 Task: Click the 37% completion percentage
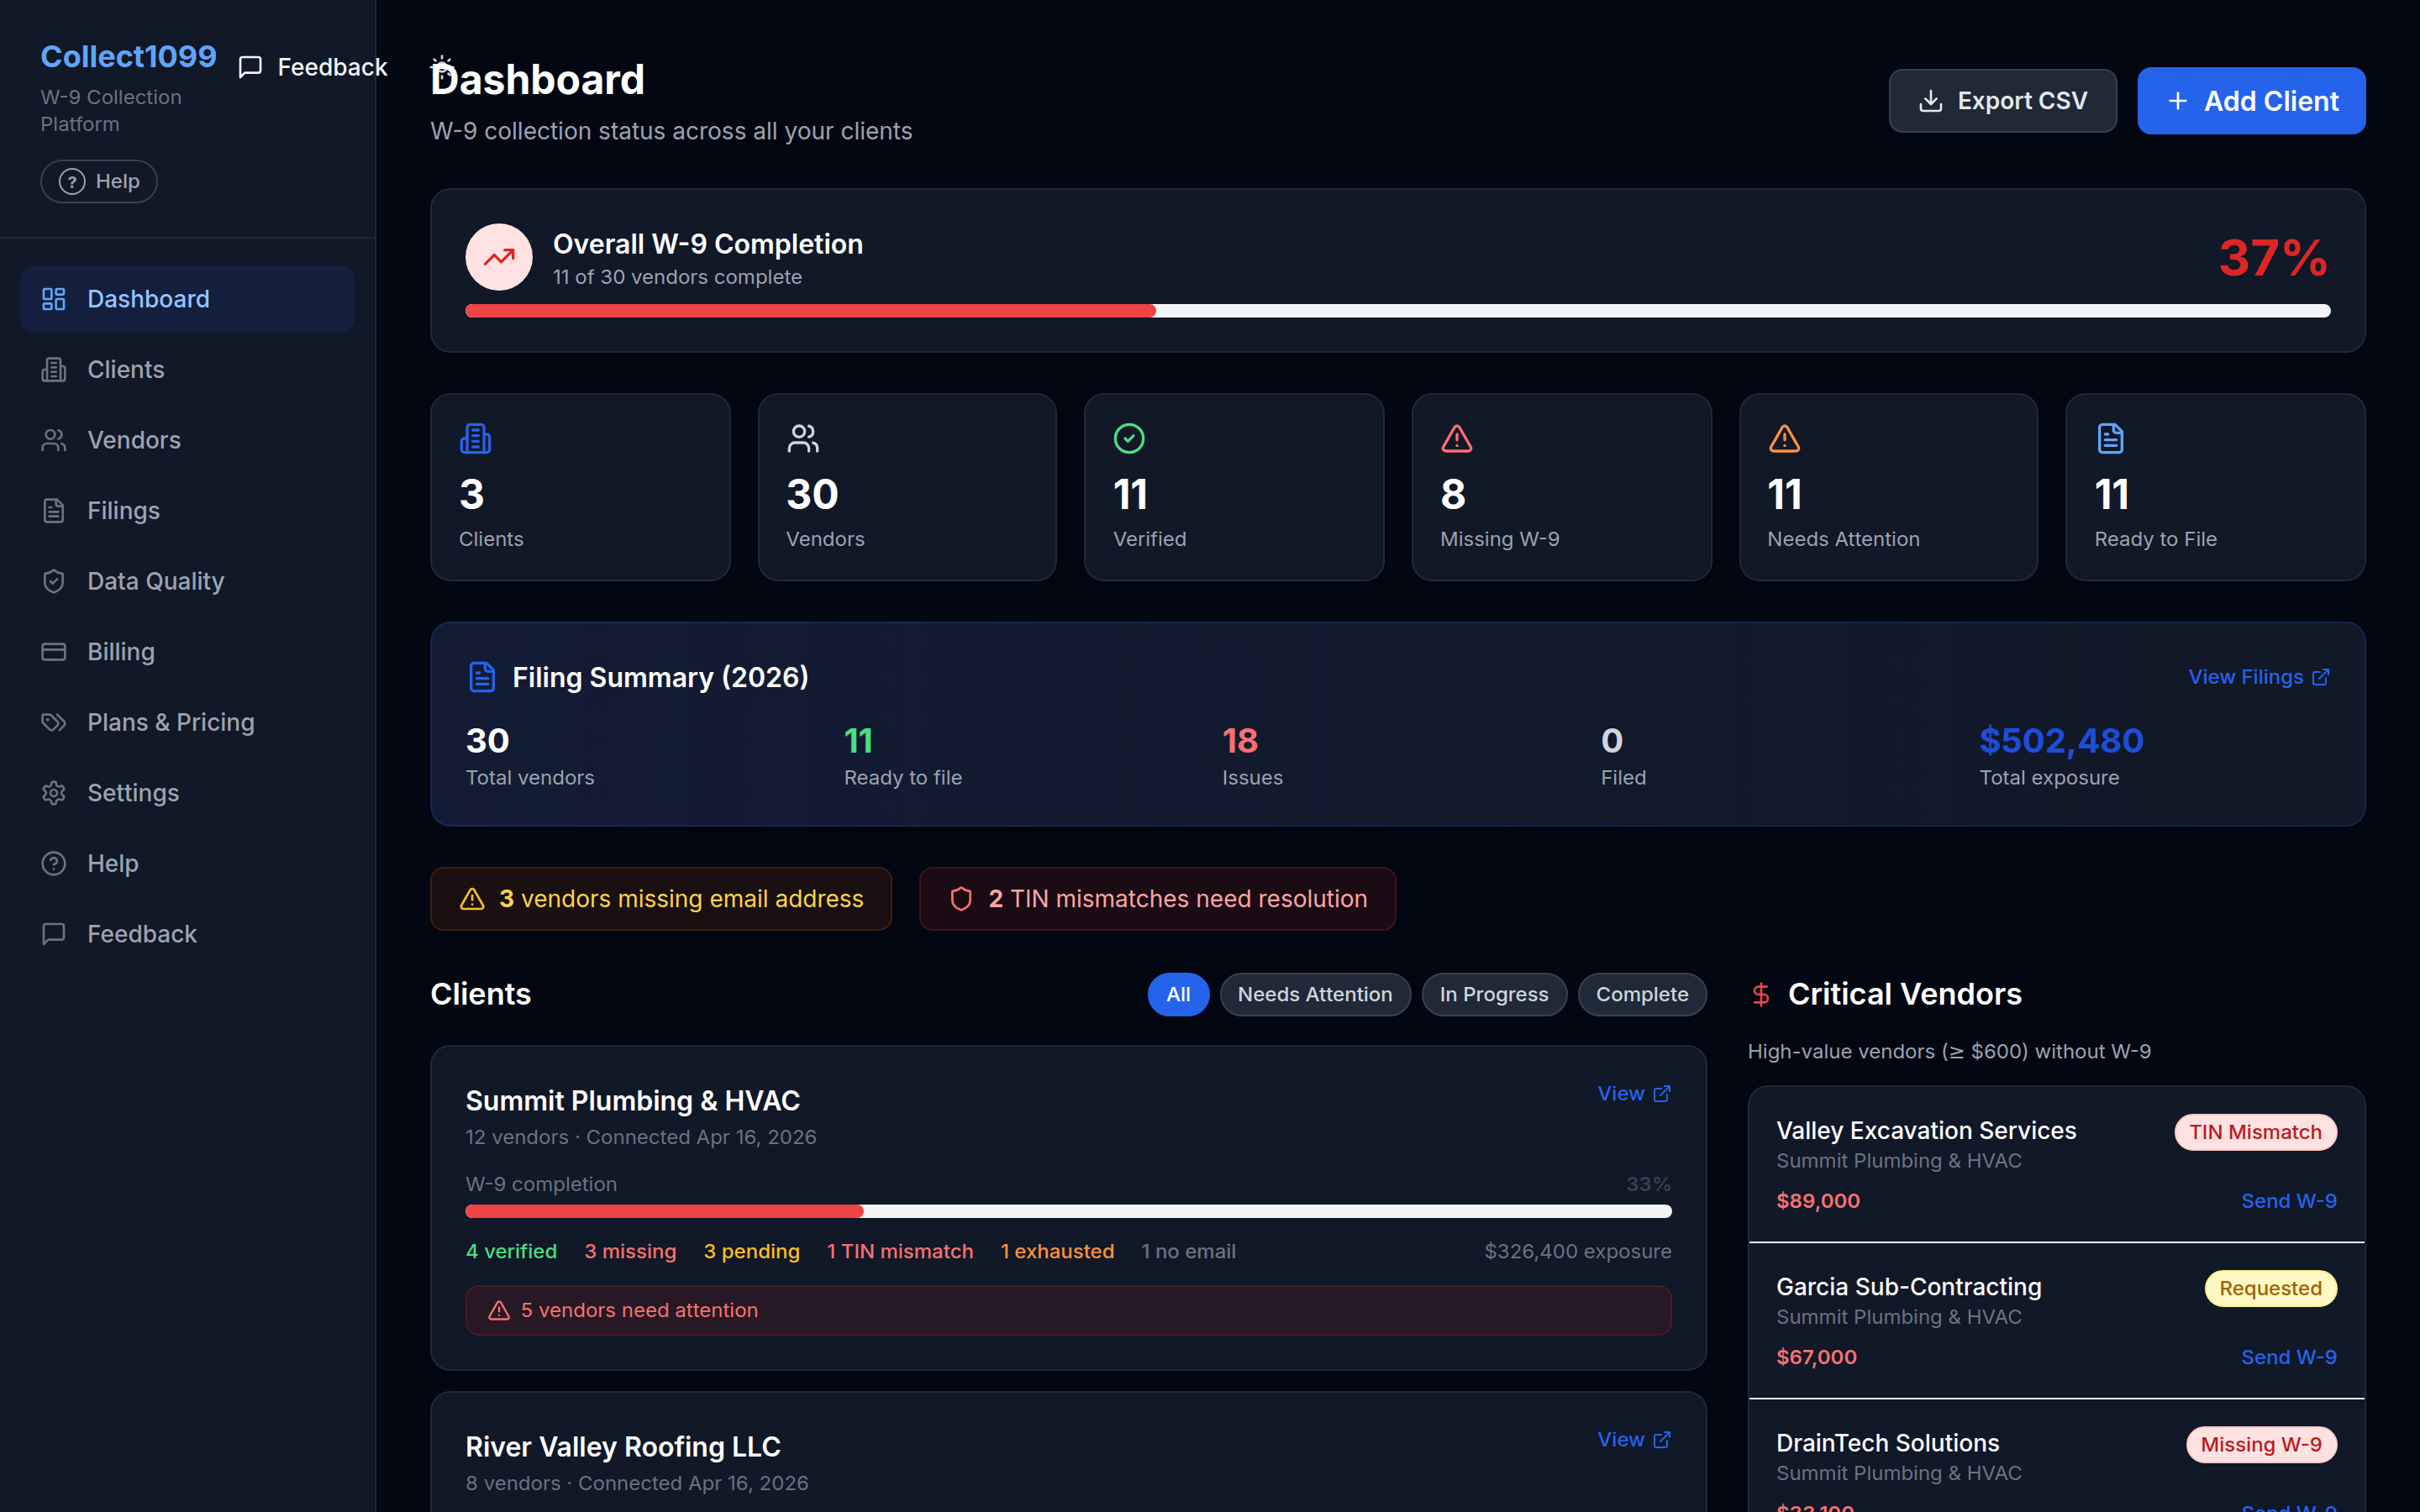2273,258
